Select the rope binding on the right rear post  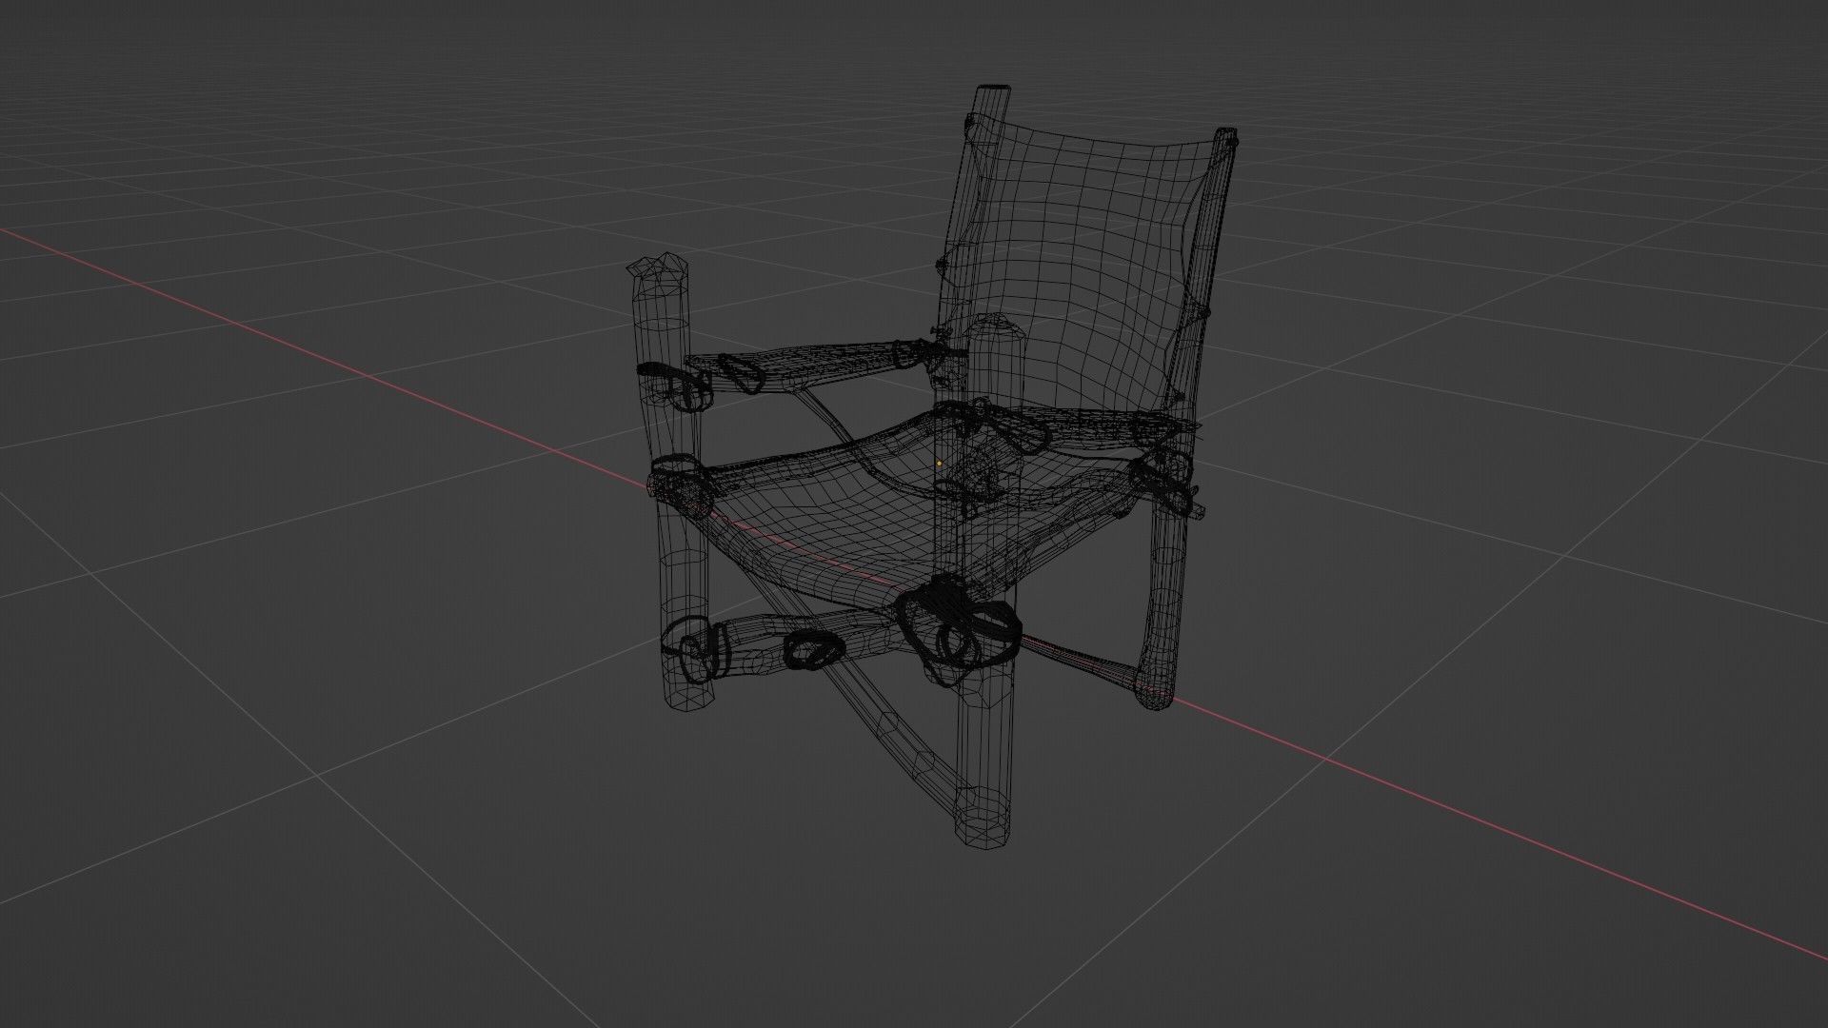(x=1169, y=481)
